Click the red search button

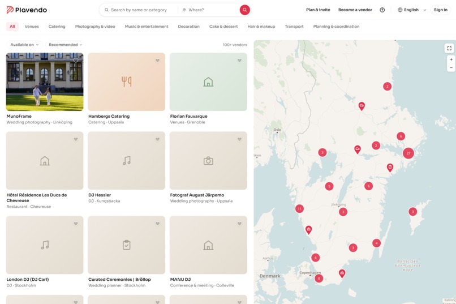[x=244, y=10]
